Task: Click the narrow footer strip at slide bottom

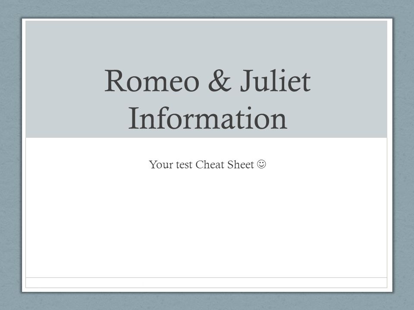Action: pos(206,282)
